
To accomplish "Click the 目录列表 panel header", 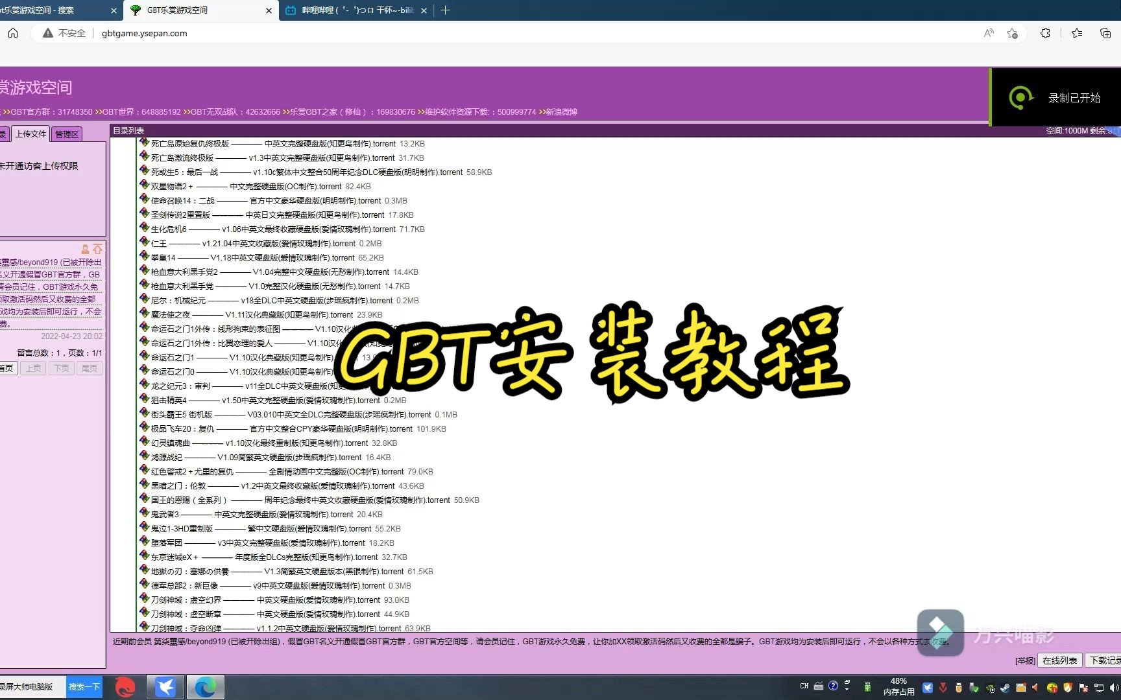I will click(128, 130).
